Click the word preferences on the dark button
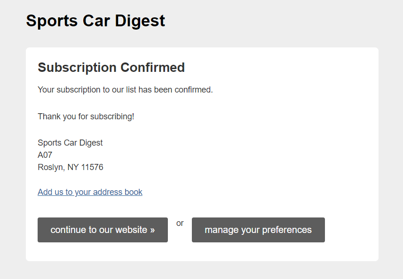403x279 pixels. point(287,230)
